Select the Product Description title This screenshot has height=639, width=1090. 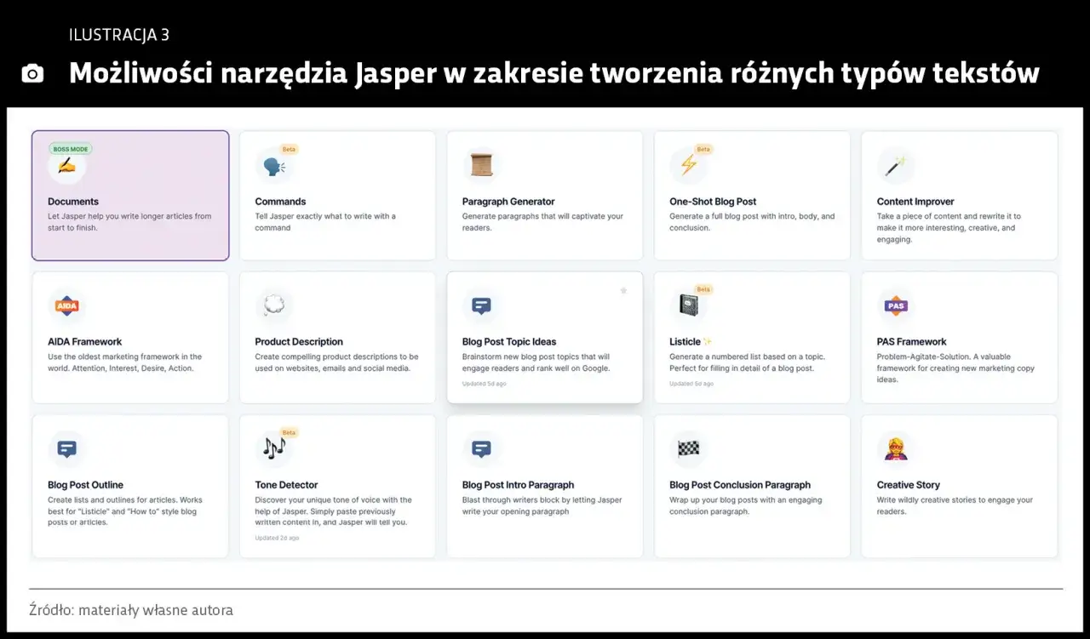click(x=299, y=342)
